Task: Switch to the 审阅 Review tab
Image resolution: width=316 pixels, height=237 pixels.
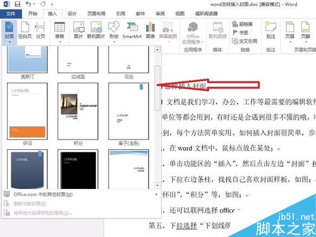Action: (160, 14)
